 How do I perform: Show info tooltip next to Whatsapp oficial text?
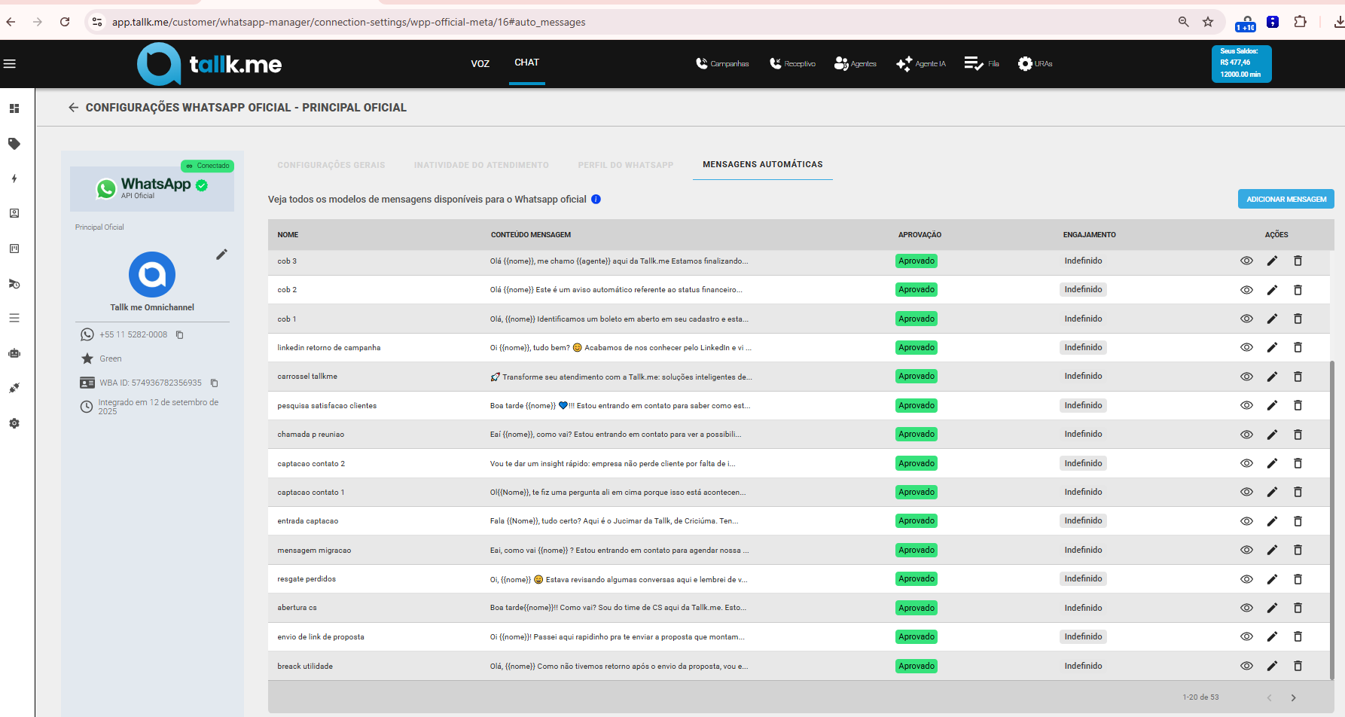(596, 200)
